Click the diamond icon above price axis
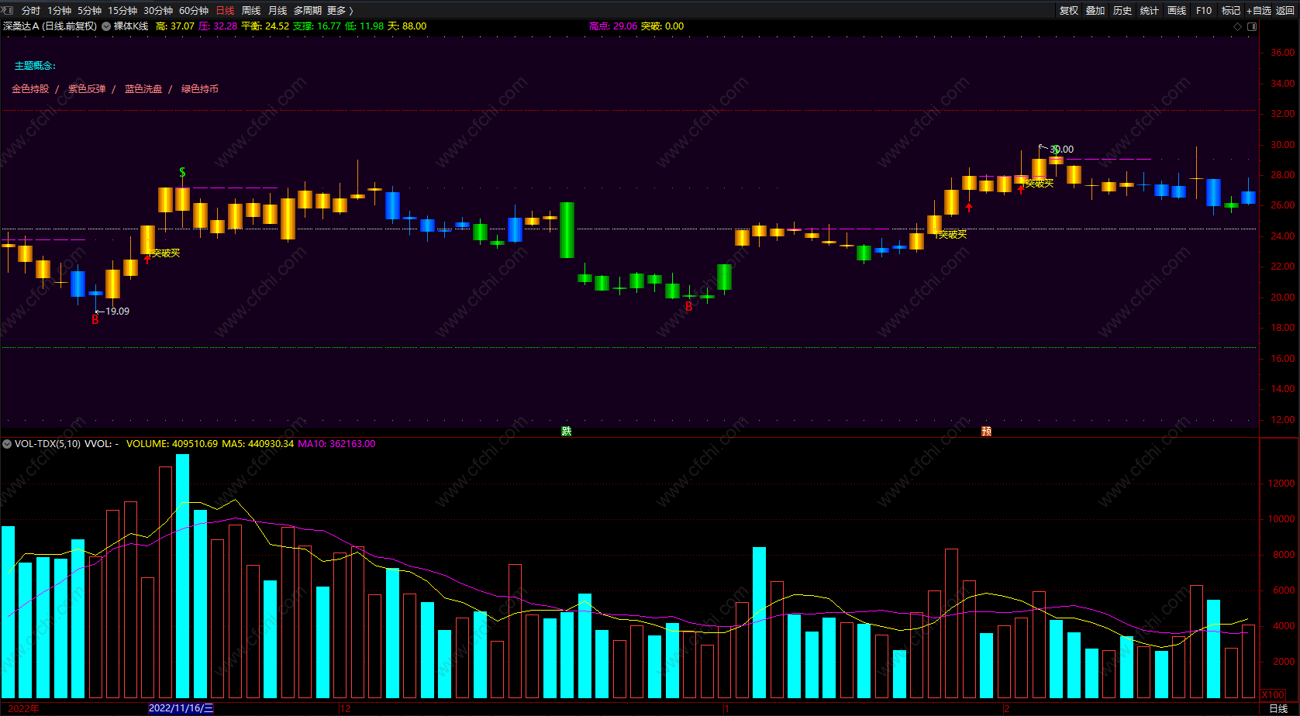Viewport: 1300px width, 716px height. click(x=1237, y=26)
